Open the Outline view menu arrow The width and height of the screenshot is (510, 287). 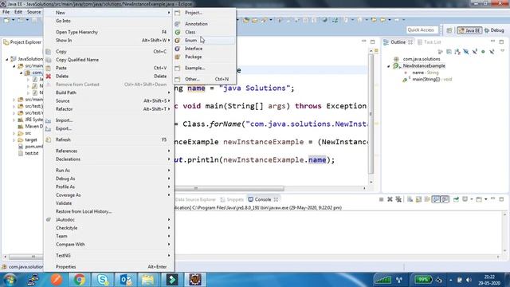coord(502,51)
